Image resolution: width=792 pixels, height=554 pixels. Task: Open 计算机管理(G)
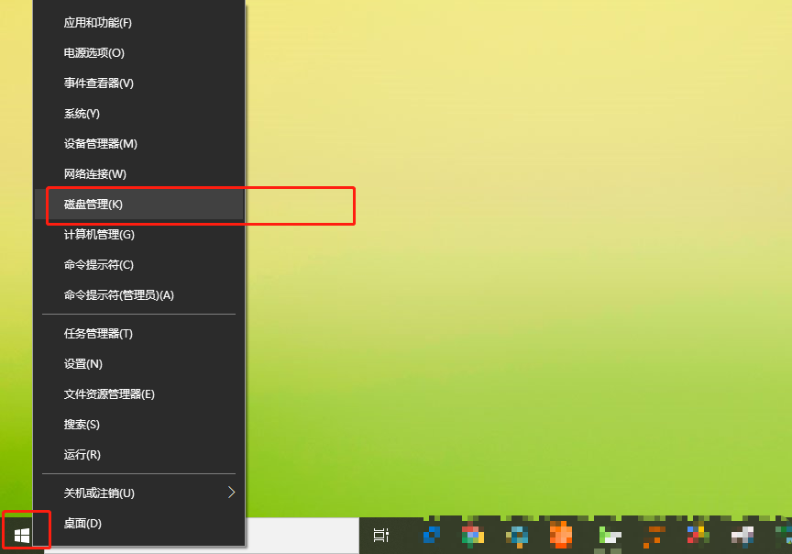point(99,235)
